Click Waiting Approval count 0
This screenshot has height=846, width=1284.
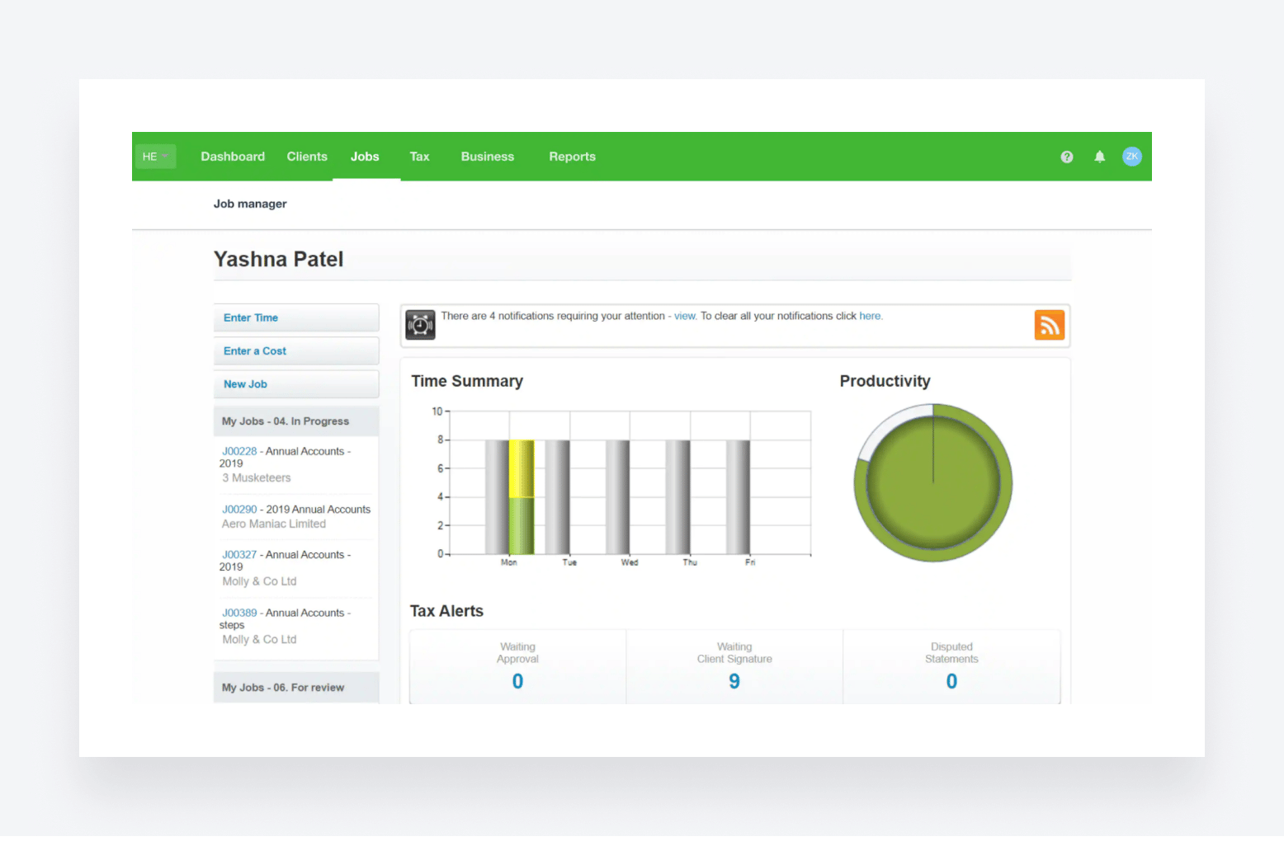point(517,681)
